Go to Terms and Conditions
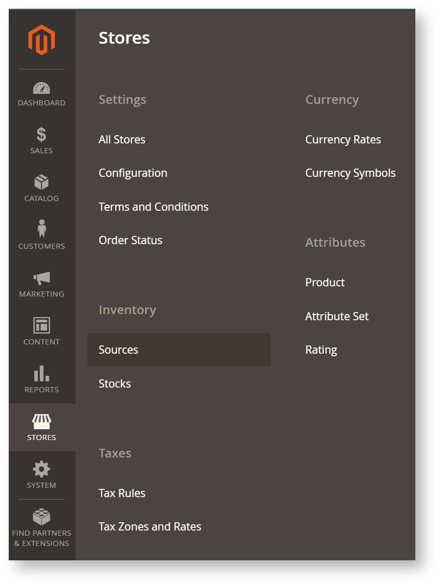This screenshot has width=440, height=585. 153,207
